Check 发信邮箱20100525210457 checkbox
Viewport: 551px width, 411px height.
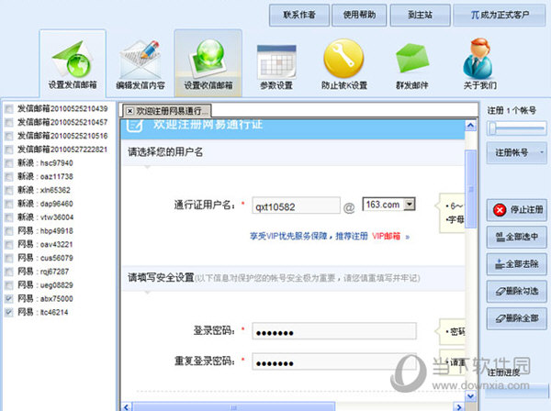click(9, 123)
